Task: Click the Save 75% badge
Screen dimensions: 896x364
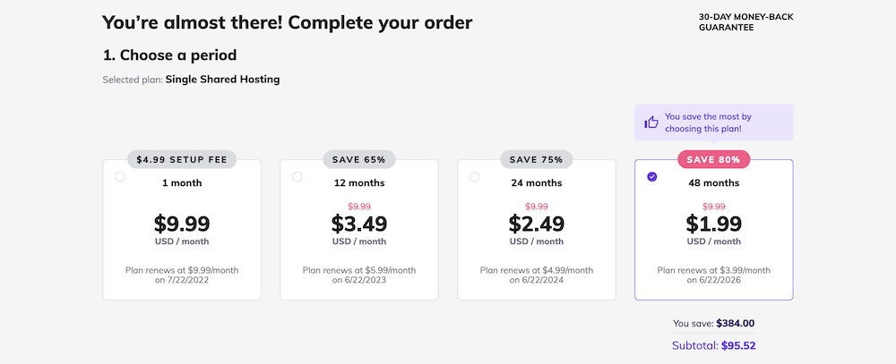Action: point(536,160)
